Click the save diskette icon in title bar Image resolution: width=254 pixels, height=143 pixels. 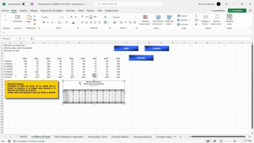coord(32,4)
